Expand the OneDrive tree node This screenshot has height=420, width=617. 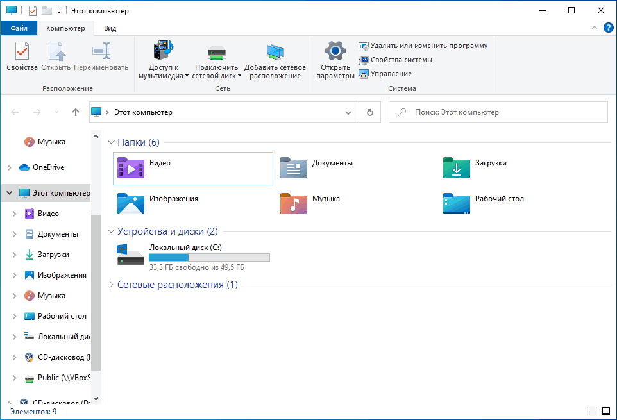click(10, 167)
